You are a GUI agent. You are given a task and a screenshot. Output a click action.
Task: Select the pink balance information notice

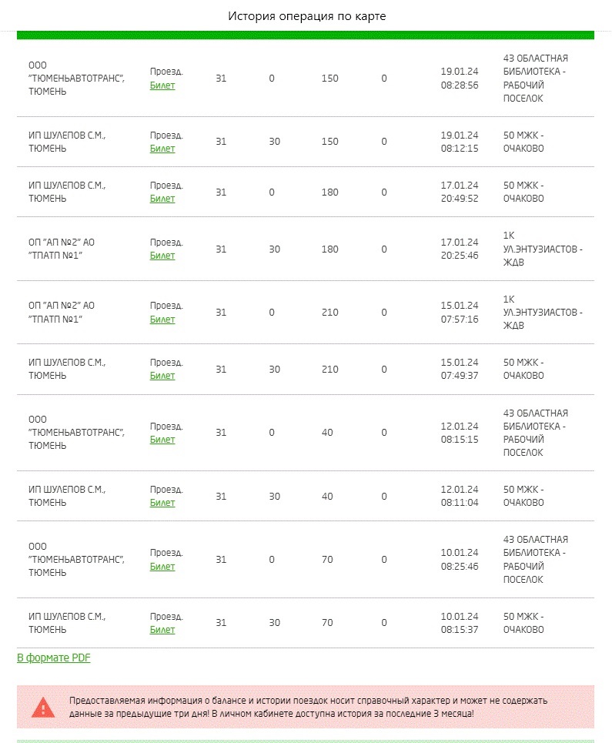click(306, 707)
